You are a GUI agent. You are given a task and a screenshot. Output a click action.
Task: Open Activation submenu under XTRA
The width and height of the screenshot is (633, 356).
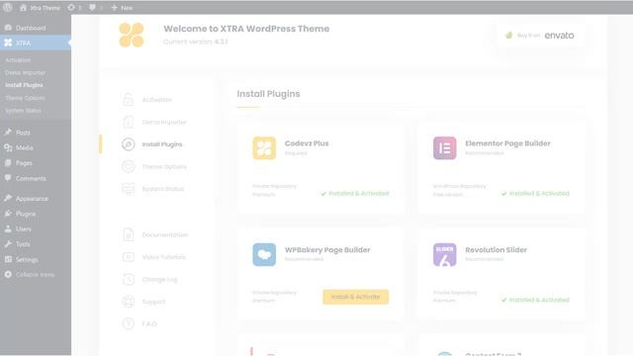pyautogui.click(x=18, y=59)
